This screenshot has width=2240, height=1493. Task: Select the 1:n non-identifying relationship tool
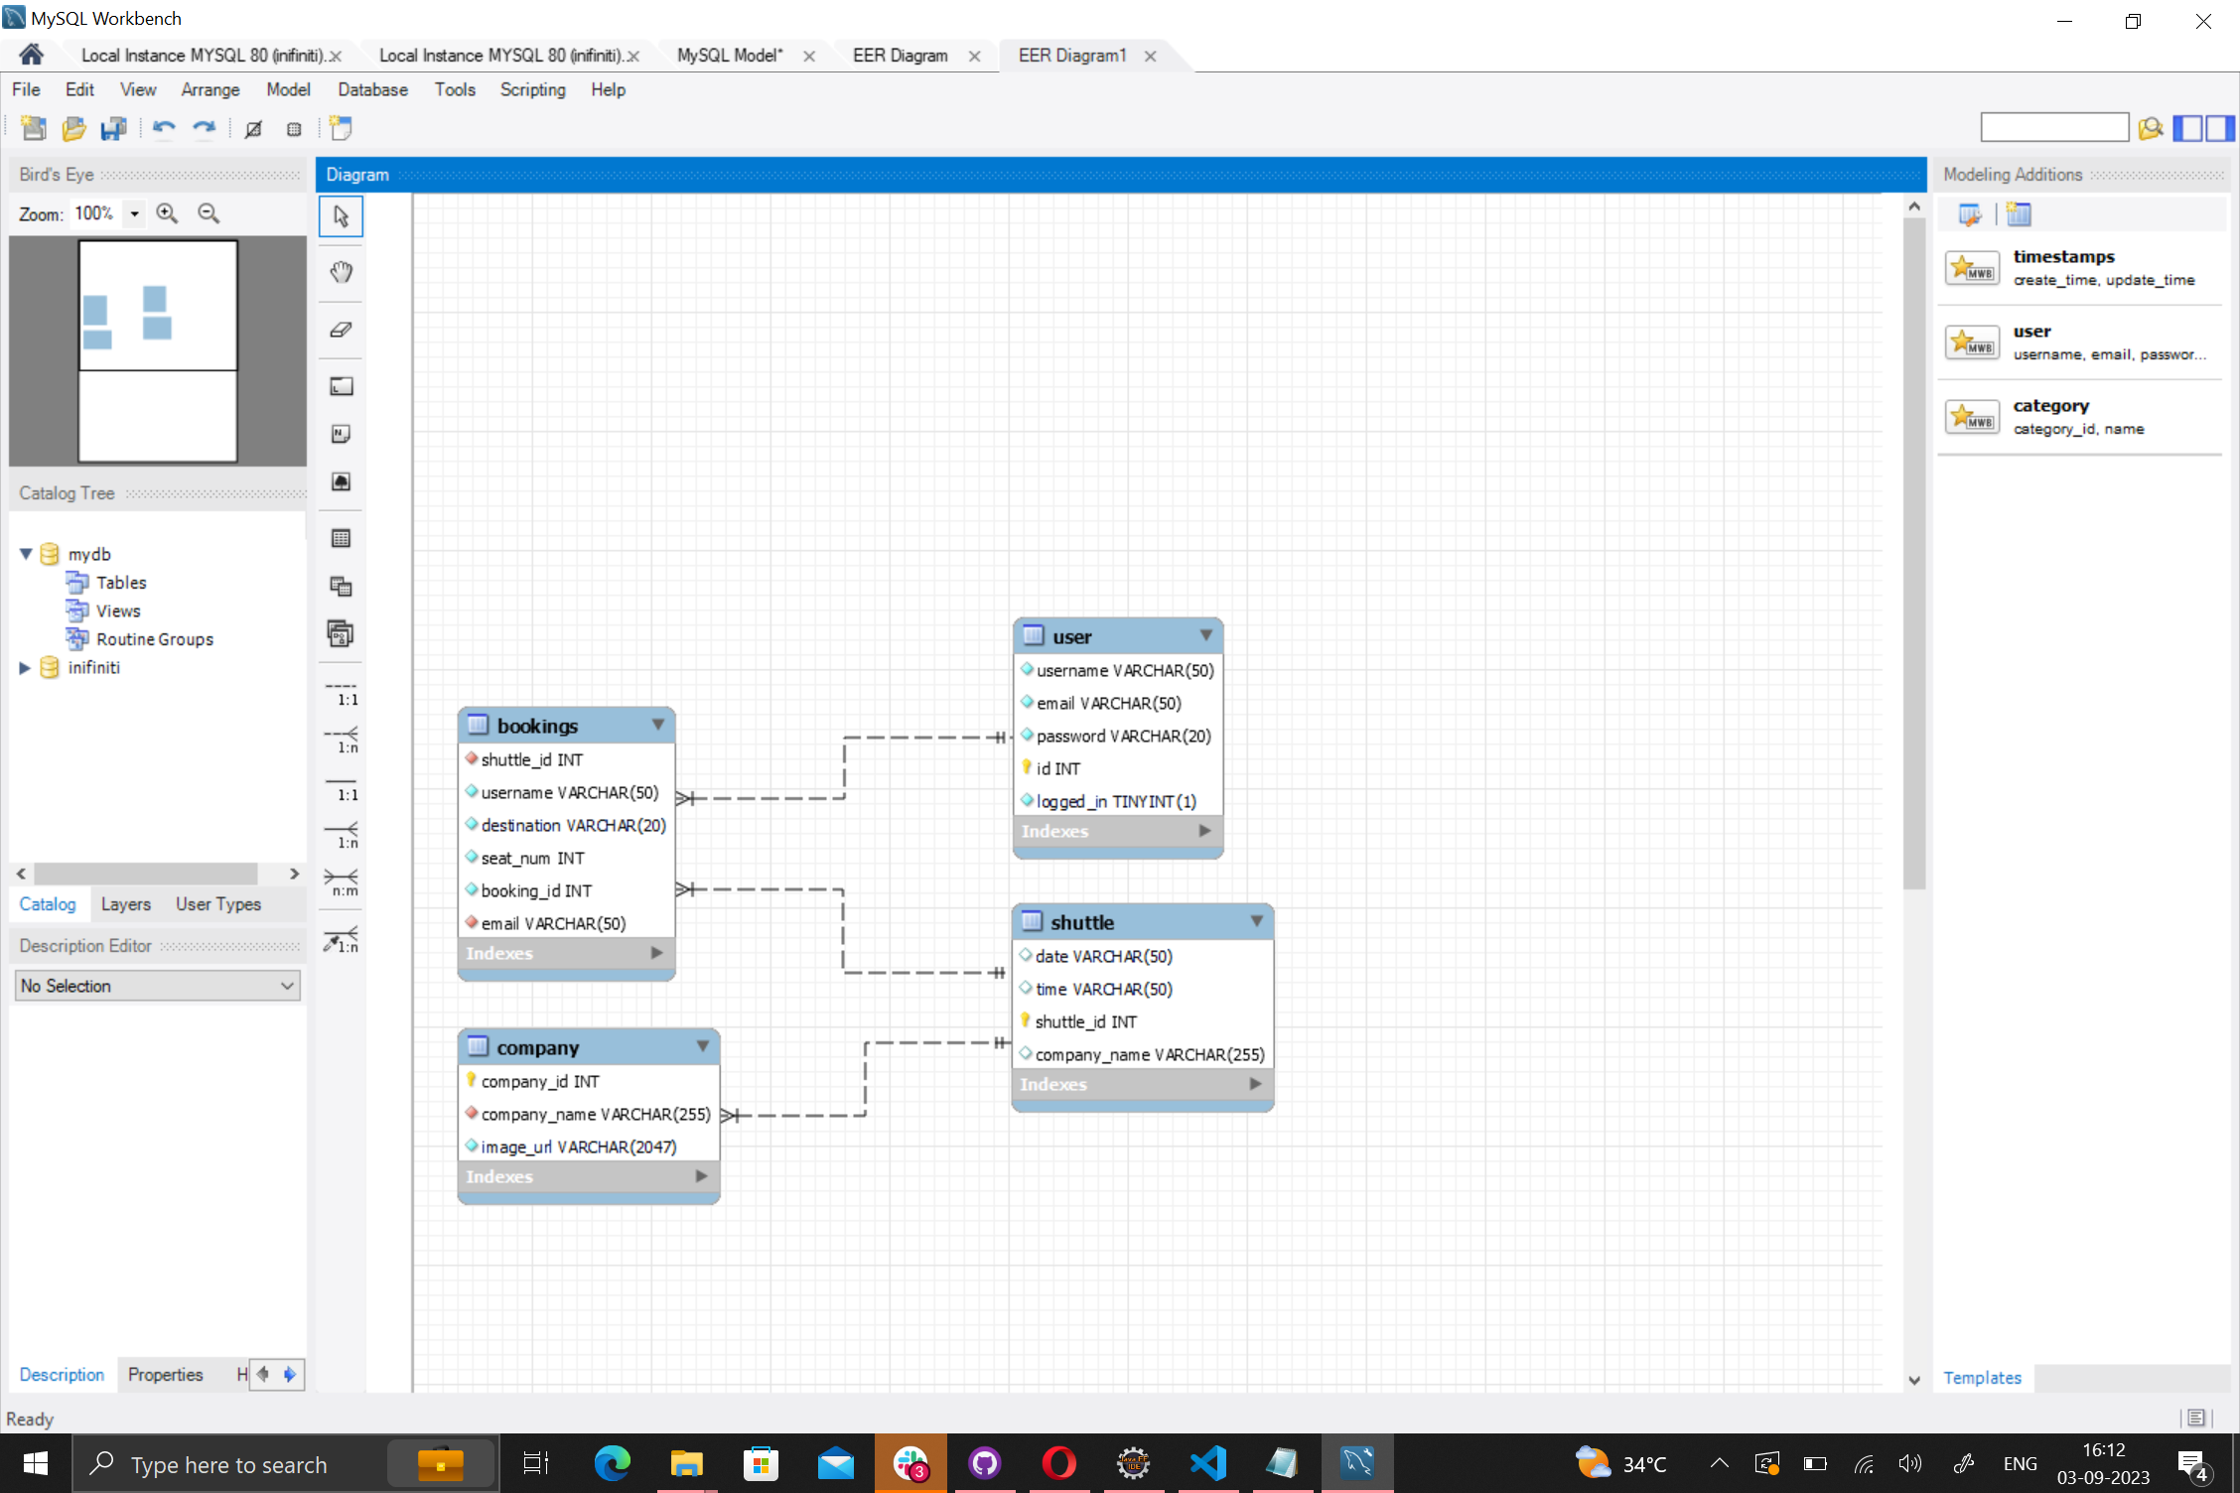[341, 741]
